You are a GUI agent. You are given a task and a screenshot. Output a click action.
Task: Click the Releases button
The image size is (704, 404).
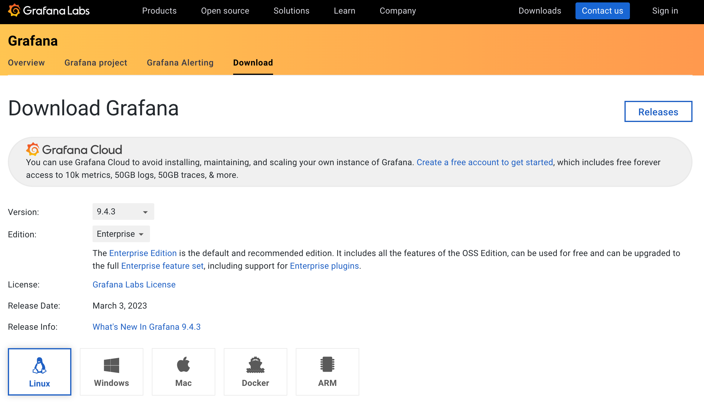pos(658,112)
